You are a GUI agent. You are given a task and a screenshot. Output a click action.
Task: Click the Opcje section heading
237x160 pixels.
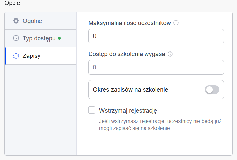12,3
